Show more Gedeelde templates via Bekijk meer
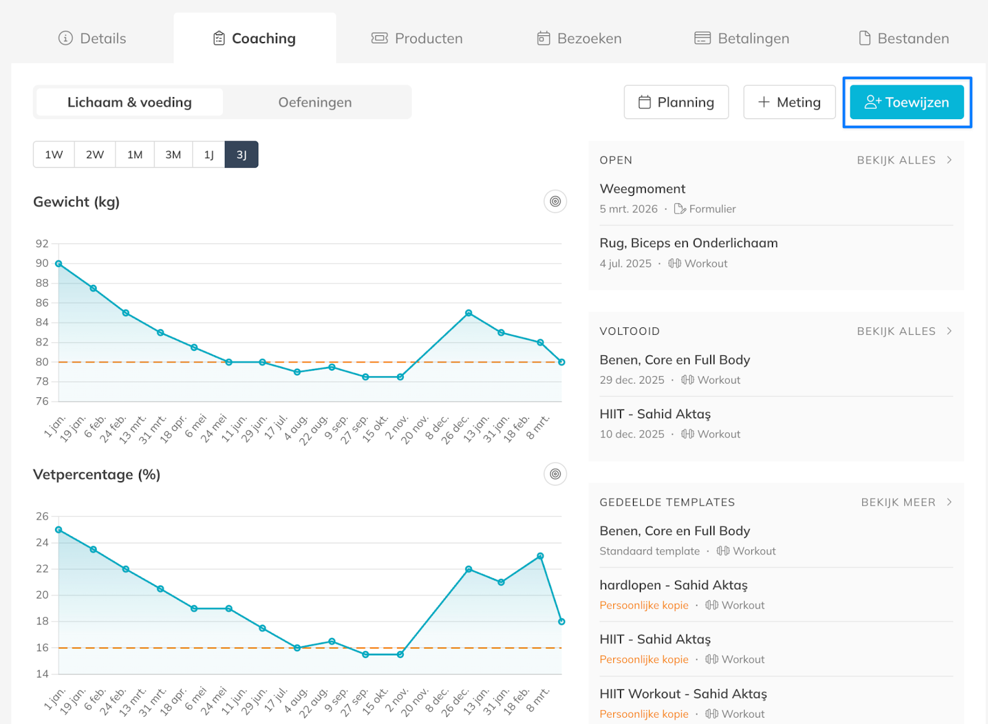The image size is (988, 724). (x=905, y=502)
